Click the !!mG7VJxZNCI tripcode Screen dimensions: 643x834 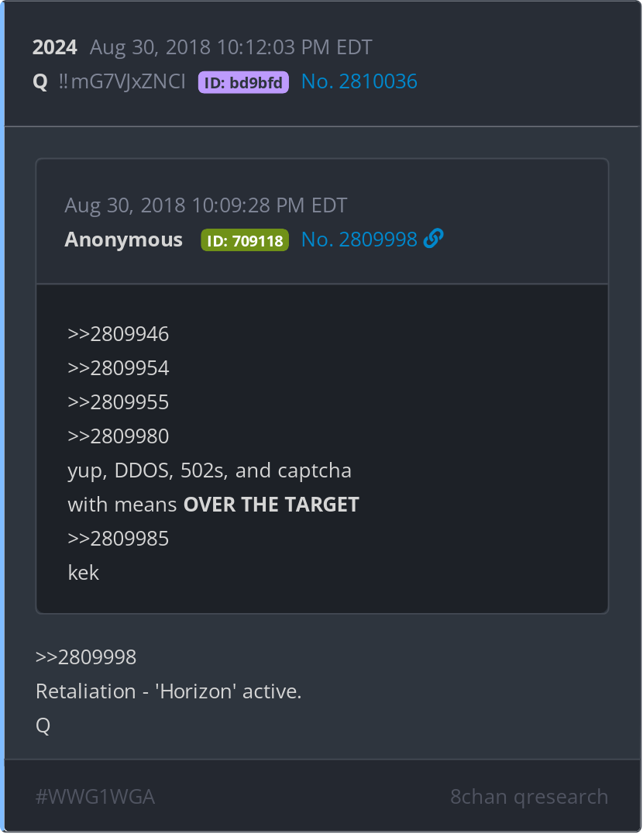(x=122, y=81)
